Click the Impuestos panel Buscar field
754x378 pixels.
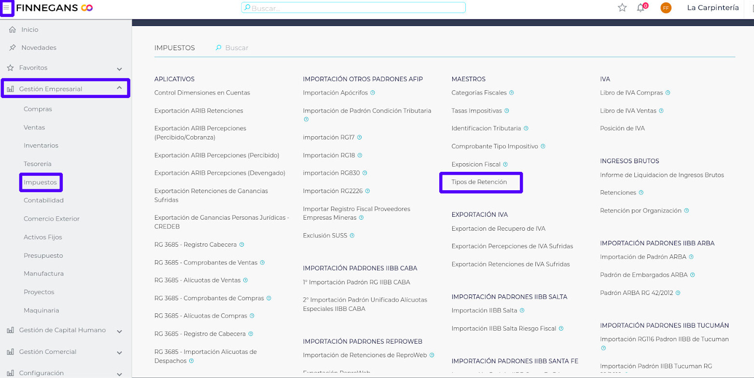click(237, 48)
